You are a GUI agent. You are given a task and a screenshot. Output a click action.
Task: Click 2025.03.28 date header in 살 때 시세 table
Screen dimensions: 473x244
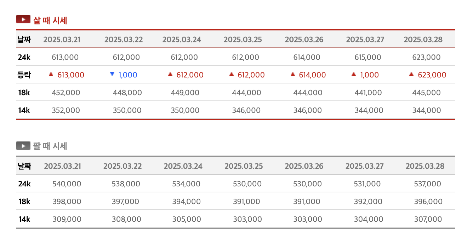pyautogui.click(x=423, y=40)
